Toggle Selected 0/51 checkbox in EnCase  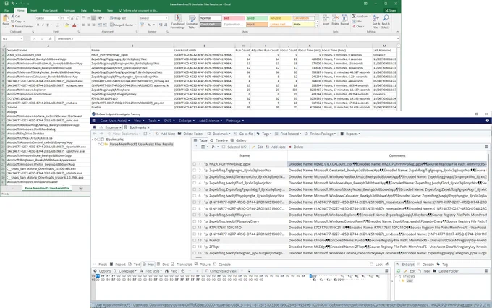click(224, 147)
